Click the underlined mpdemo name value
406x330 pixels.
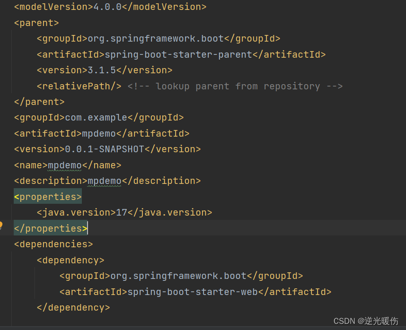pos(64,165)
